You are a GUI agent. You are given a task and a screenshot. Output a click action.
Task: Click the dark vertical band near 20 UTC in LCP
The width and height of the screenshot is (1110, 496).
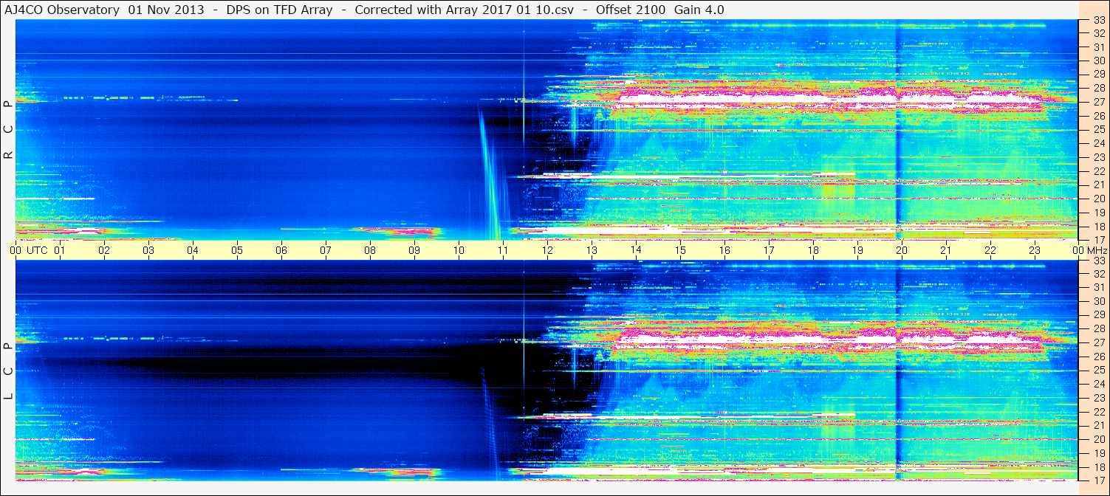coord(897,371)
